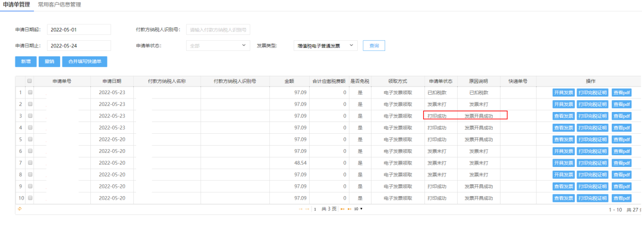642x231 pixels.
Task: Click the 查询 search button
Action: tap(374, 46)
